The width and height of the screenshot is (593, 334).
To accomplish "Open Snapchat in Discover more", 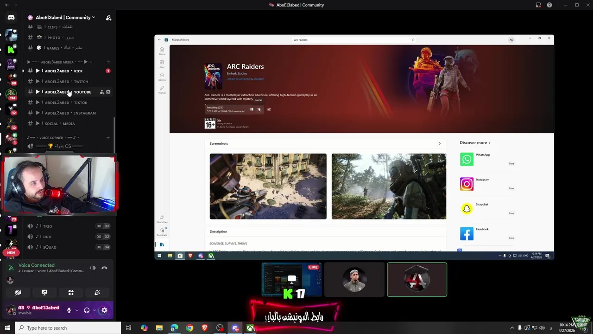I will (488, 209).
